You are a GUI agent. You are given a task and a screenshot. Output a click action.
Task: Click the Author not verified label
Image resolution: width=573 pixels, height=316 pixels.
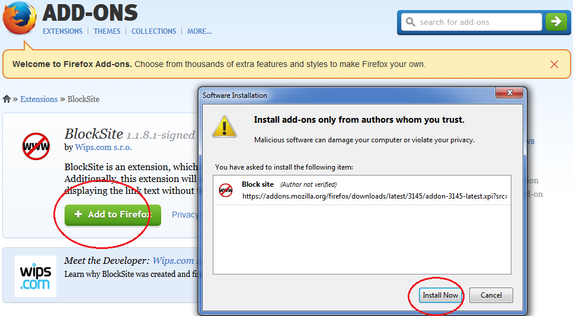point(309,184)
